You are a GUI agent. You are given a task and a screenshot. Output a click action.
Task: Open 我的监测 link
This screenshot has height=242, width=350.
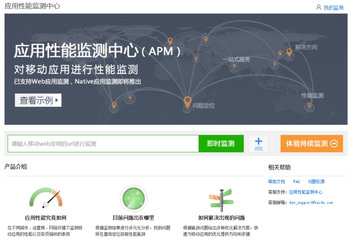click(334, 8)
